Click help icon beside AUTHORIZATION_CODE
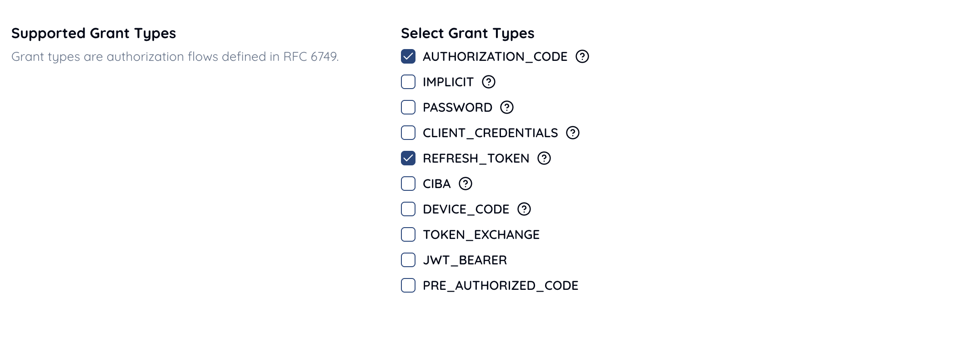Screen dimensions: 961x348 [582, 56]
